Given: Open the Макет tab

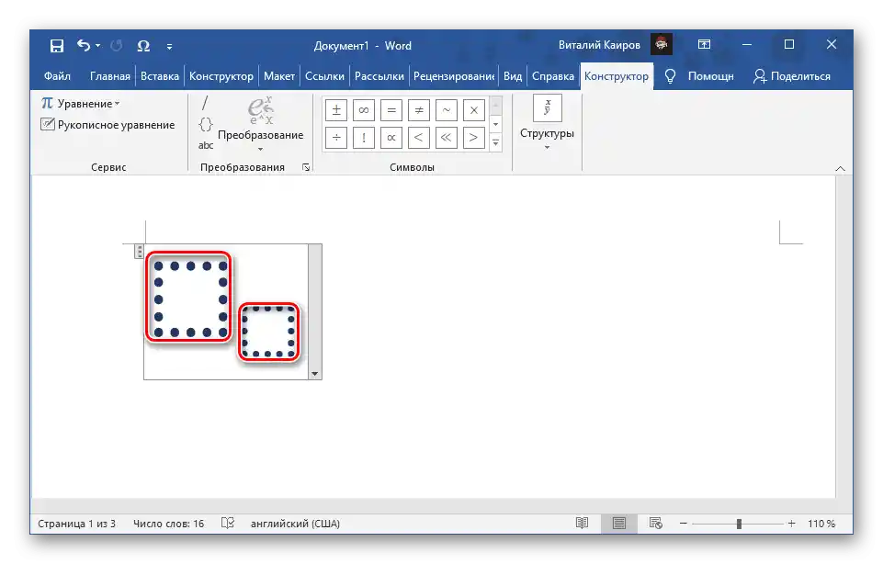Looking at the screenshot, I should click(x=278, y=76).
